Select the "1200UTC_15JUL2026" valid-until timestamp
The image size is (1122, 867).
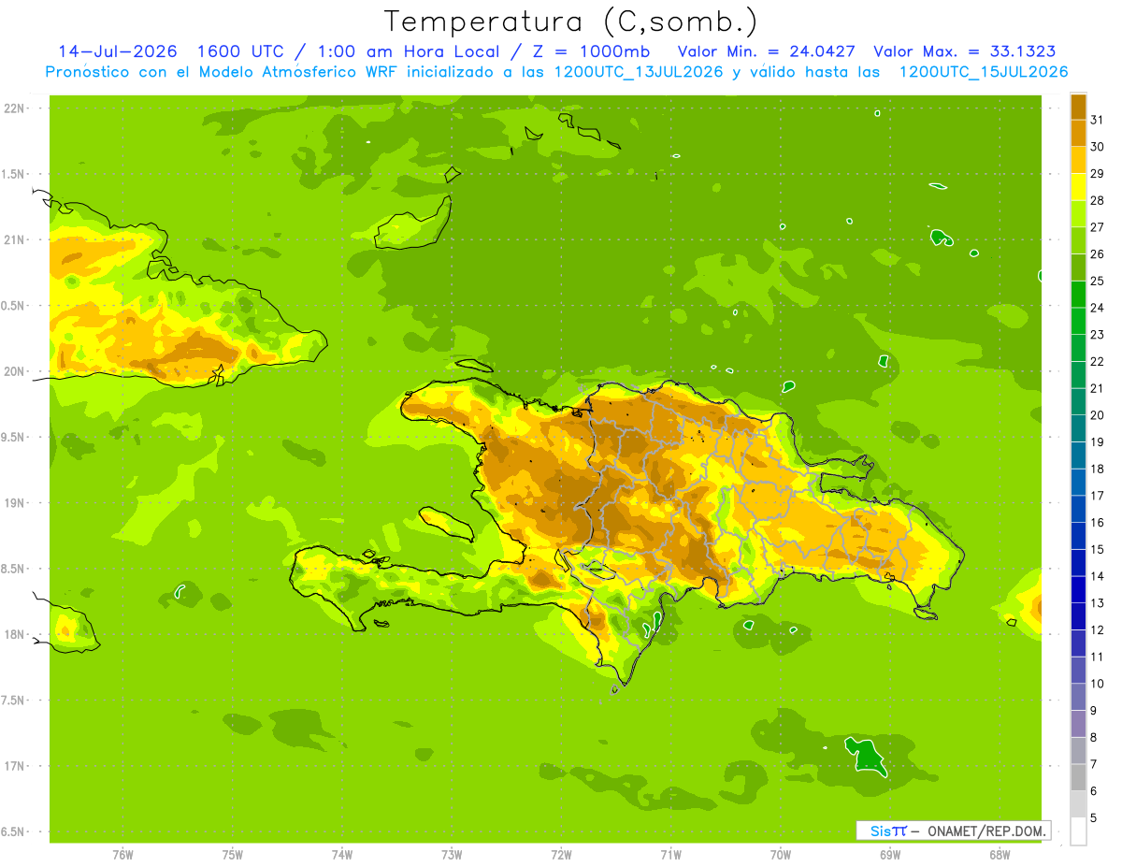[984, 72]
